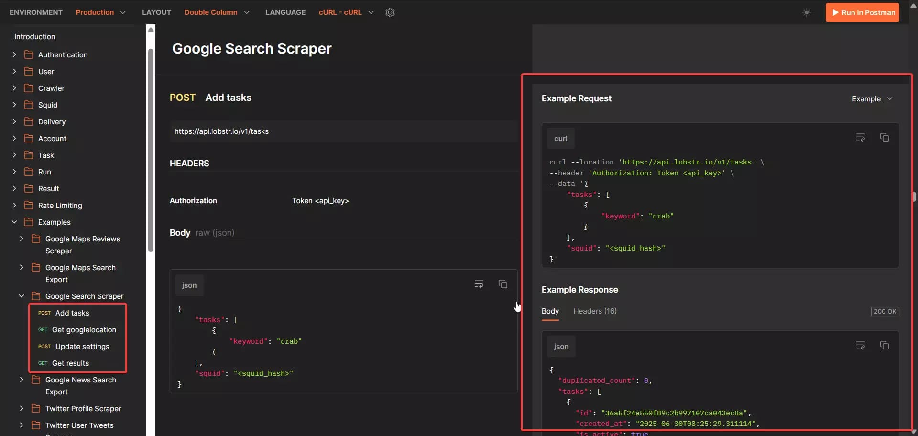Copy the example response json
Screen dimensions: 918x436
[884, 346]
